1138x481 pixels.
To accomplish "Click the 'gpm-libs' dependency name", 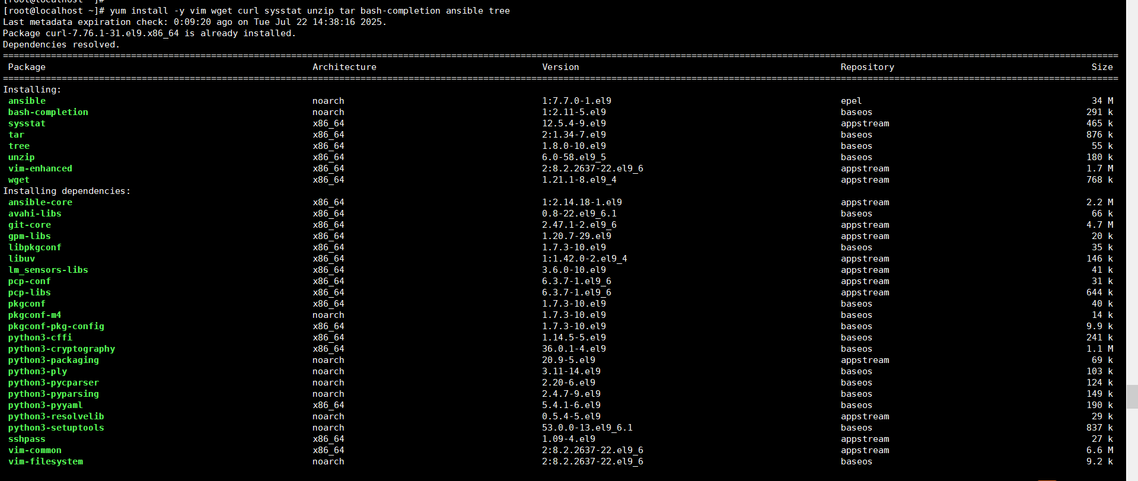I will coord(30,236).
